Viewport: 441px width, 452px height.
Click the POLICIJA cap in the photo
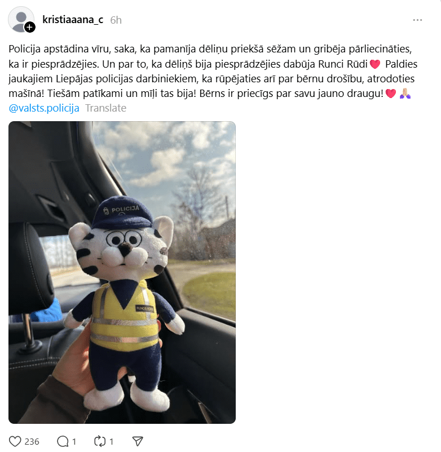[122, 212]
